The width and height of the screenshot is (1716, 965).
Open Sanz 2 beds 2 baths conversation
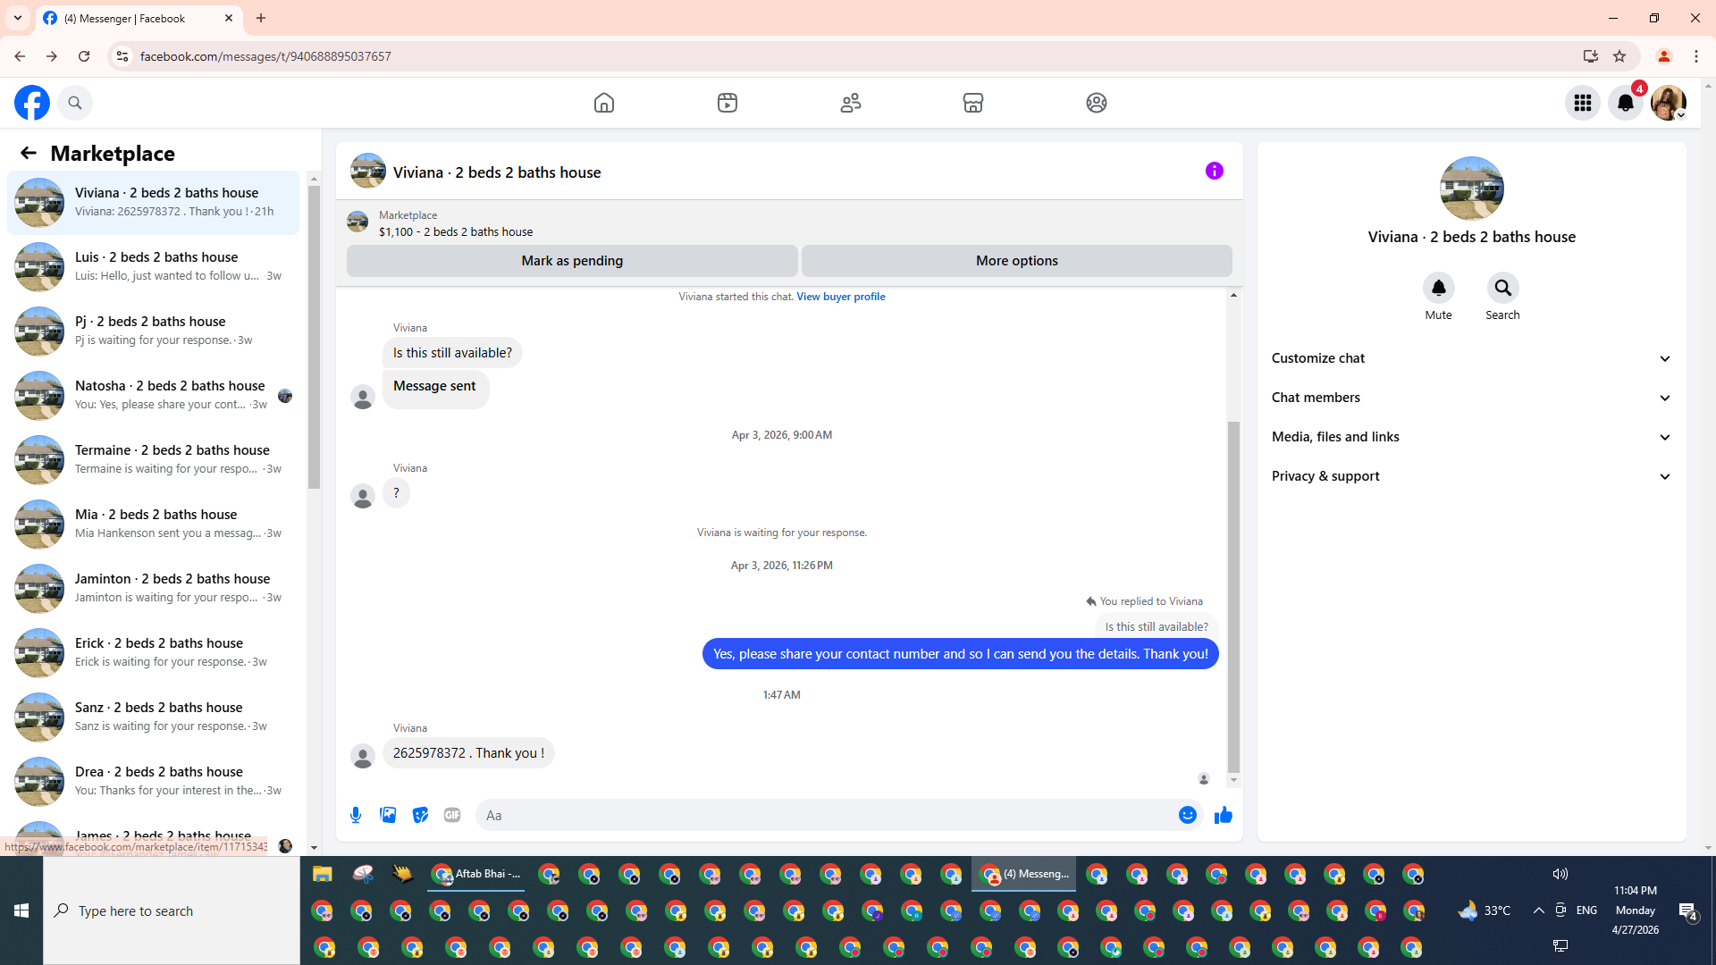(153, 717)
